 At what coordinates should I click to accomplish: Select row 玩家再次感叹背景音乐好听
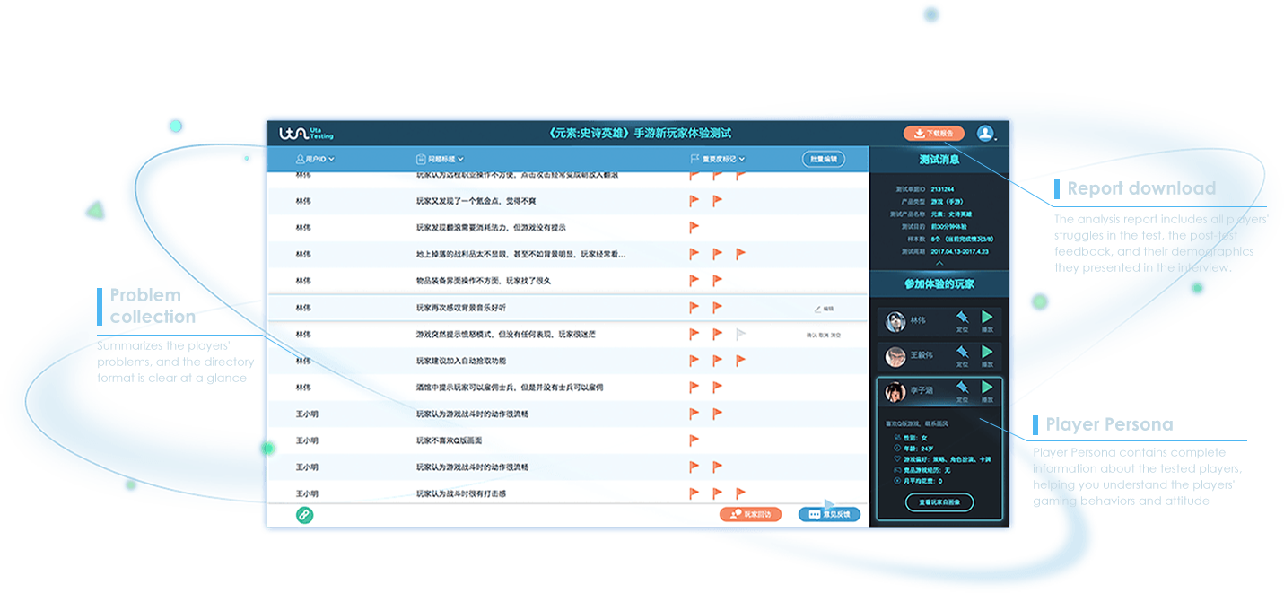[x=568, y=308]
